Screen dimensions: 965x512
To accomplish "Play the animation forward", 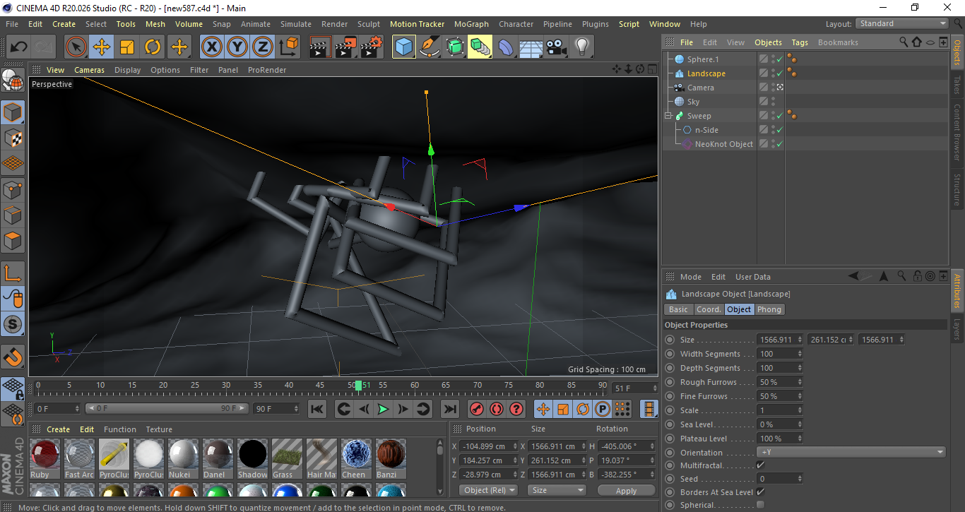I will coord(383,409).
